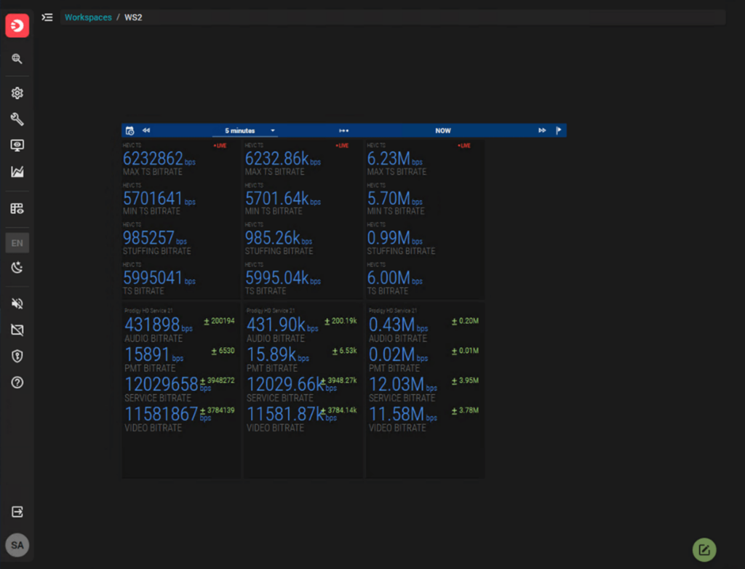Select the 5995.04k TS bitrate
This screenshot has height=569, width=745.
pos(283,278)
